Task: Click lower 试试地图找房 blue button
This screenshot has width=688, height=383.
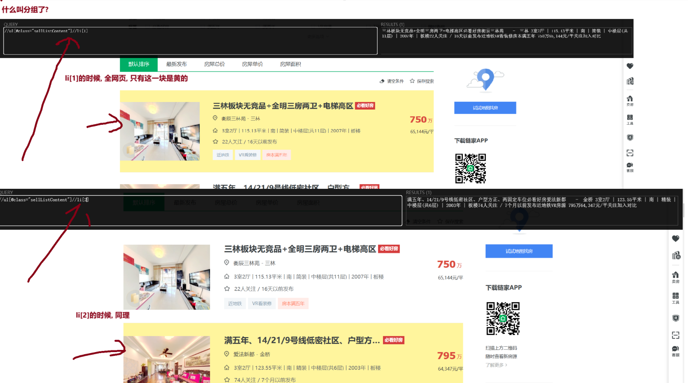Action: (x=519, y=251)
